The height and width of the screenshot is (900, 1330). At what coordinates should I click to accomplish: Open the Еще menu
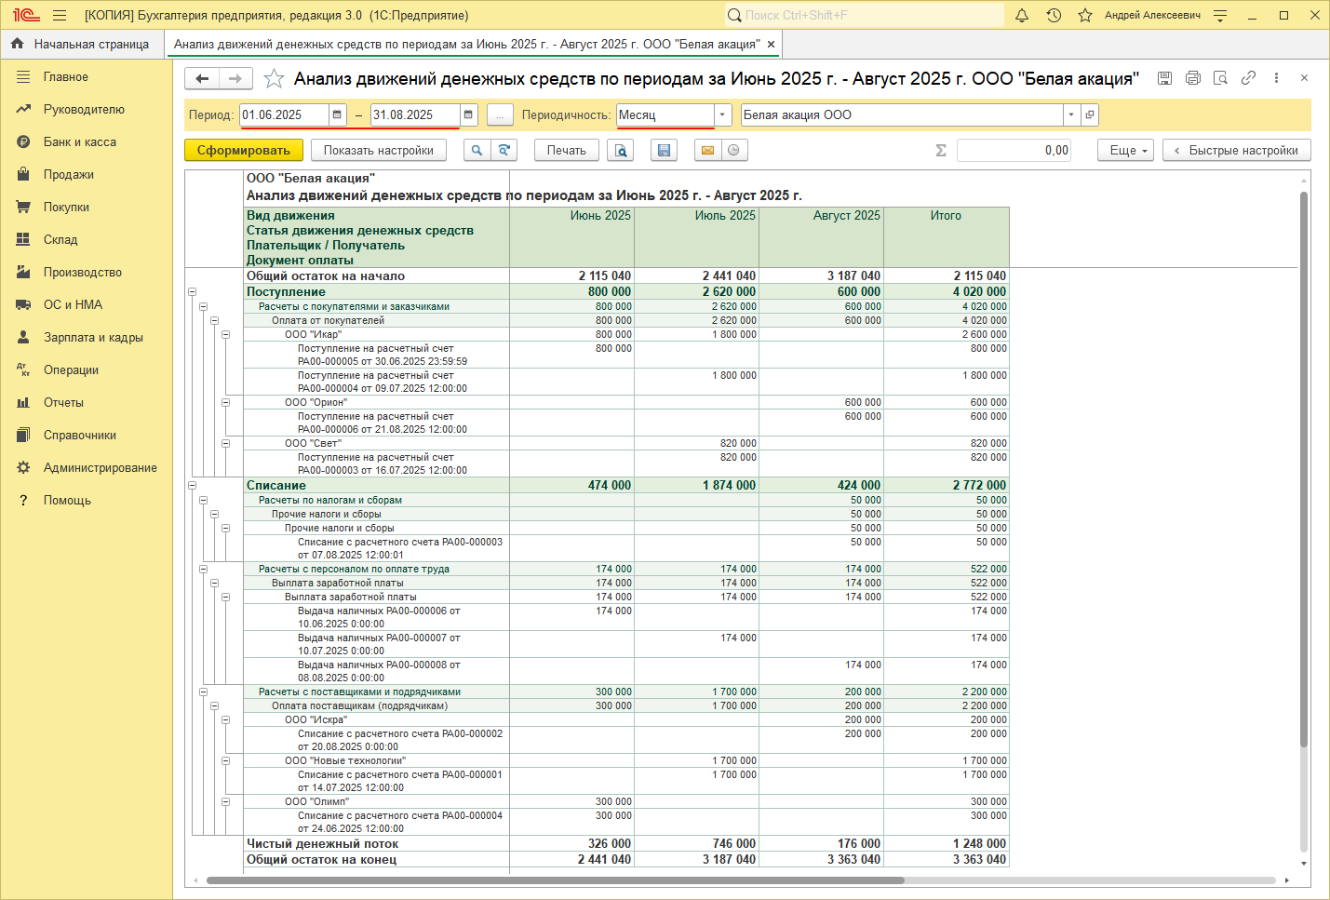coord(1125,150)
